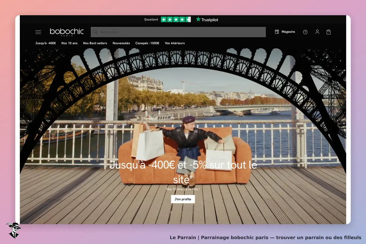Viewport: 366px width, 244px height.
Task: Click the search magnifier icon
Action: click(x=95, y=32)
